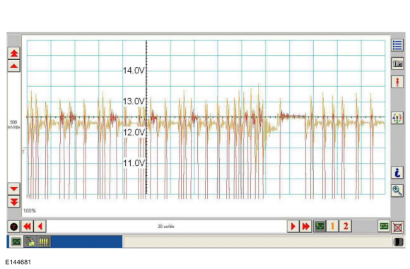Select channel 2 button

click(x=346, y=226)
